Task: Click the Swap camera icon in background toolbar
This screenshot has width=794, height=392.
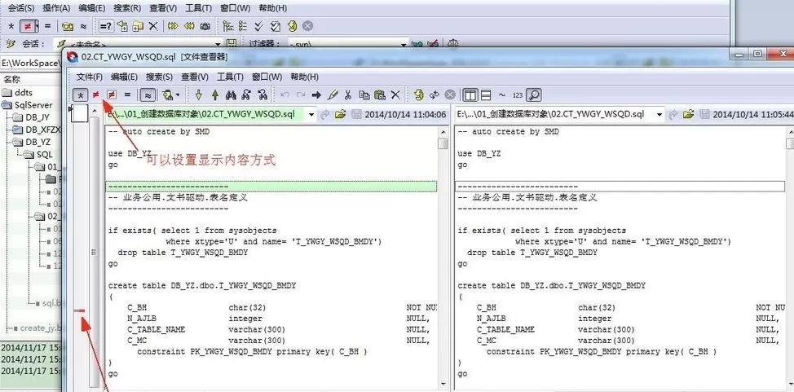Action: click(205, 26)
